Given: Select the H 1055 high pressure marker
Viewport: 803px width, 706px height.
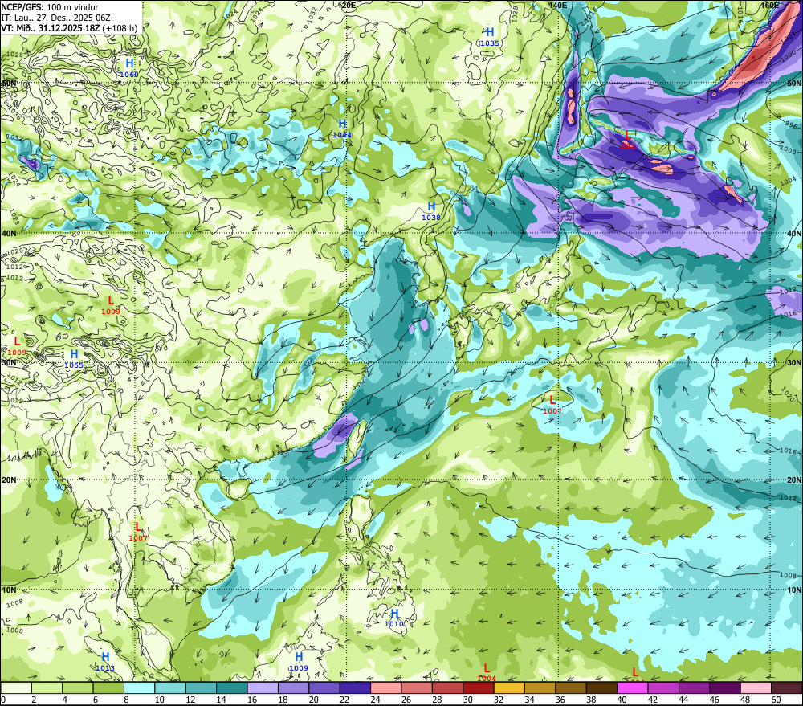Looking at the screenshot, I should (74, 359).
